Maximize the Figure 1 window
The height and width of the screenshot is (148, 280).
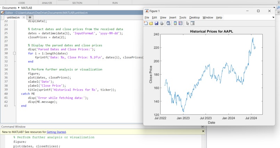click(x=258, y=11)
